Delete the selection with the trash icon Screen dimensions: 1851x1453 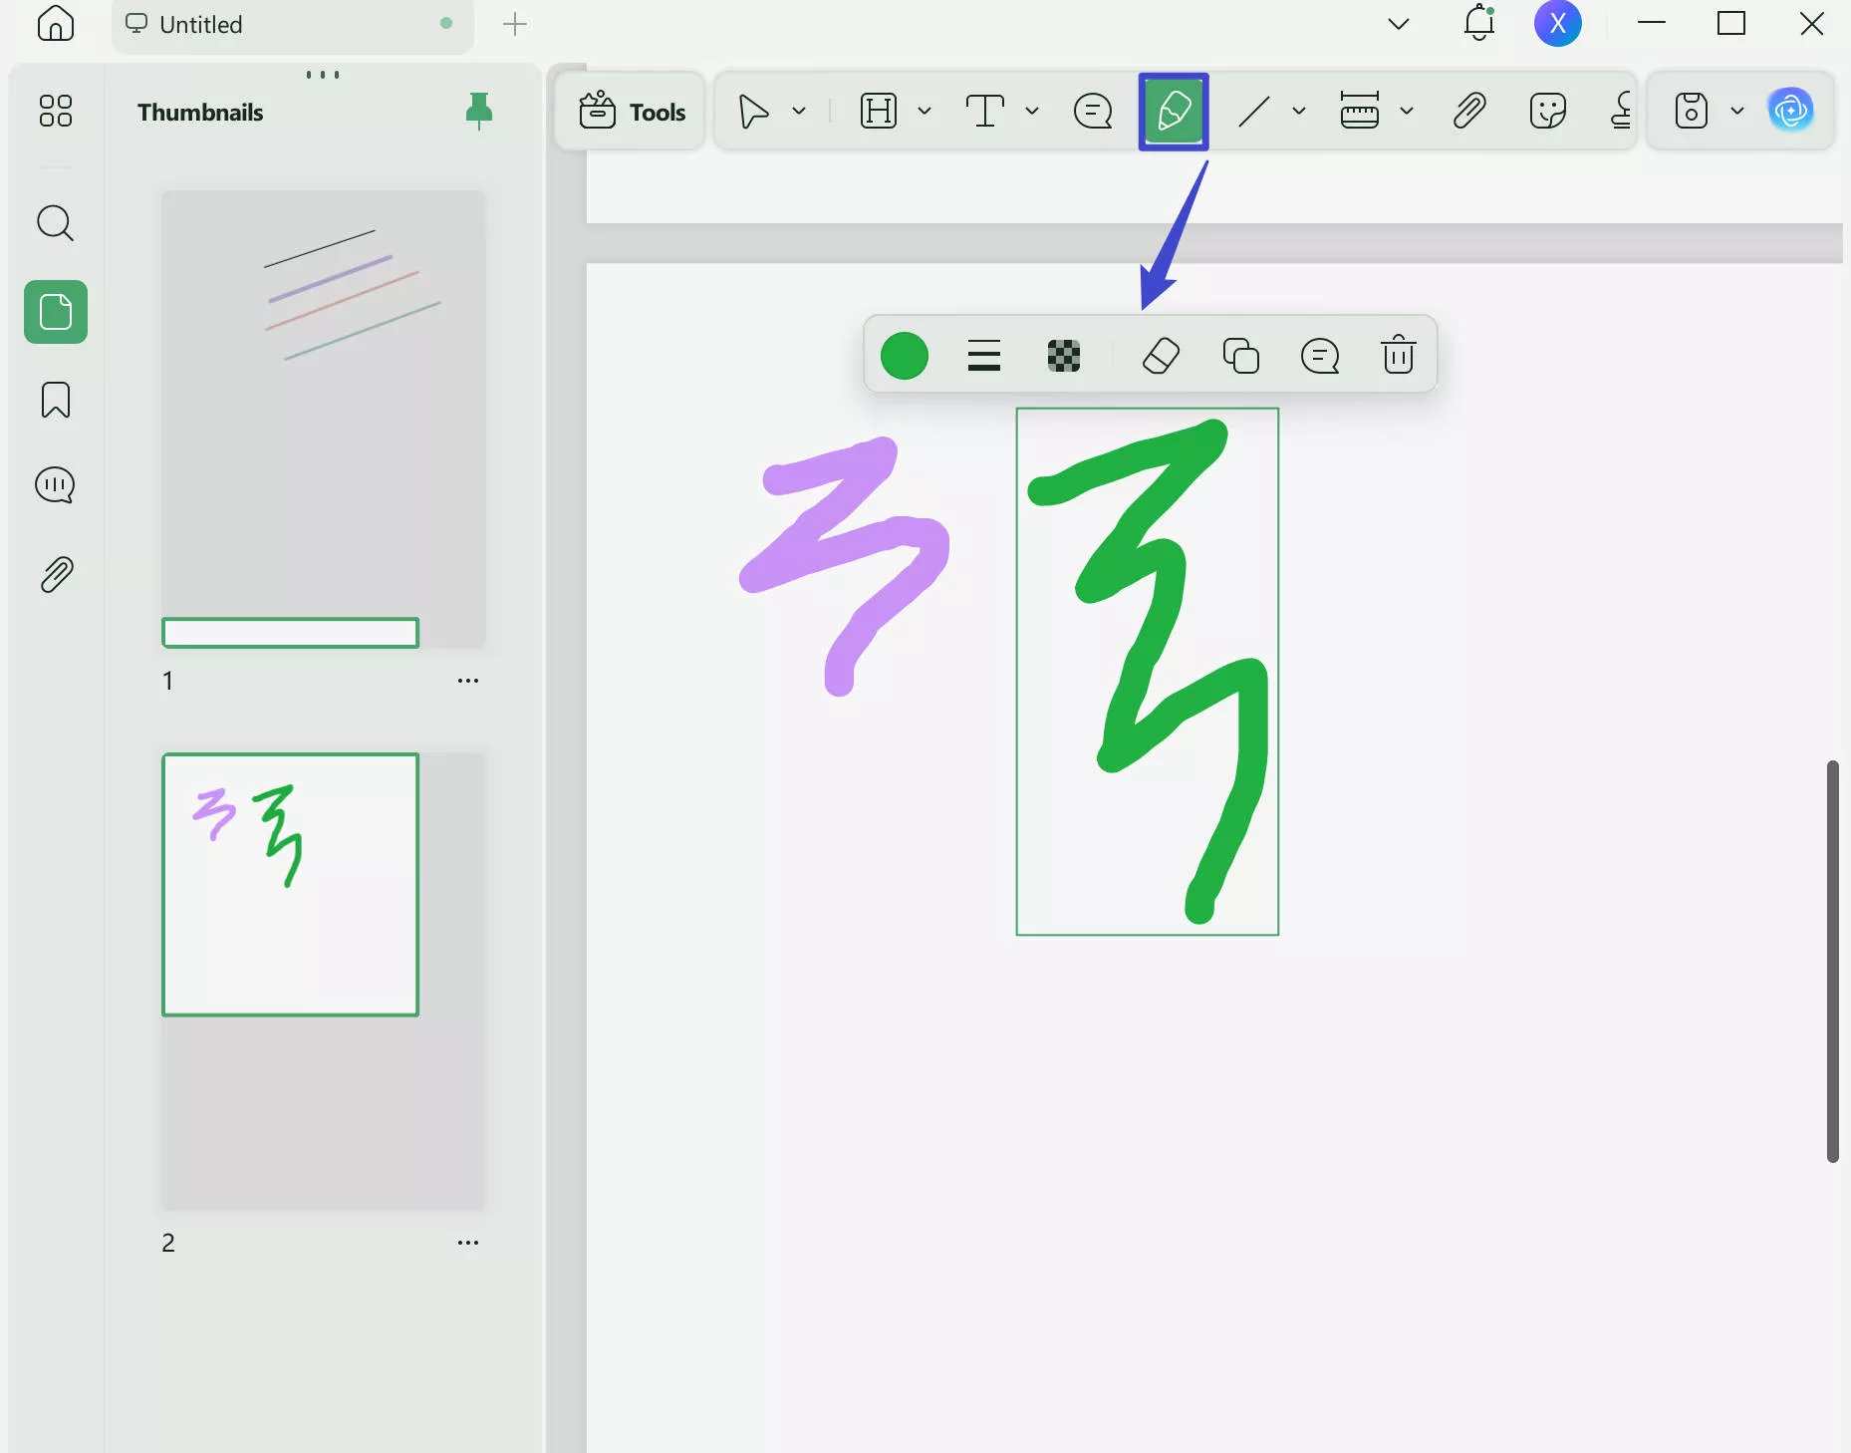coord(1398,355)
